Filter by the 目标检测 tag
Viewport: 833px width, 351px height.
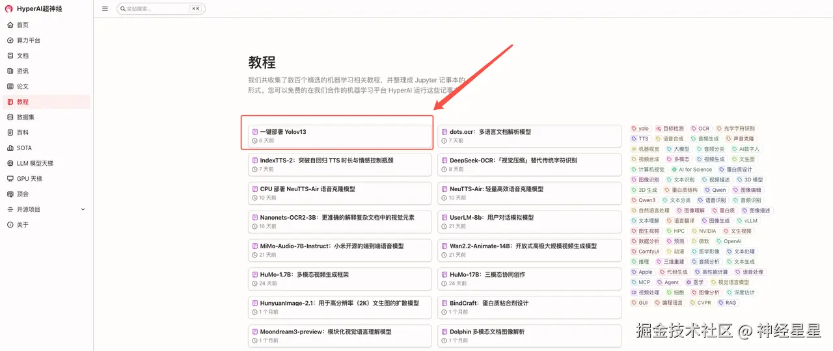point(670,129)
